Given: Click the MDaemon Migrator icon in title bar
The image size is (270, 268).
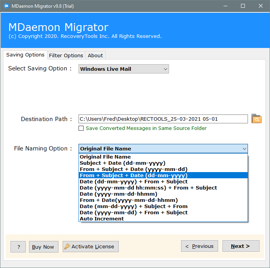Looking at the screenshot, I should pyautogui.click(x=7, y=6).
